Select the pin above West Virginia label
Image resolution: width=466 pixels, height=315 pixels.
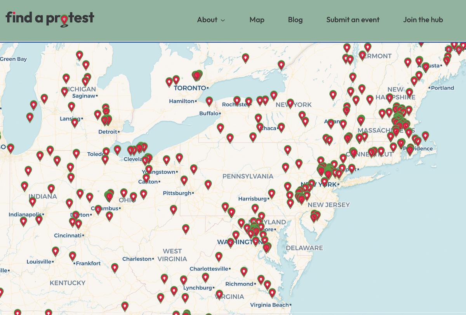coord(186,228)
